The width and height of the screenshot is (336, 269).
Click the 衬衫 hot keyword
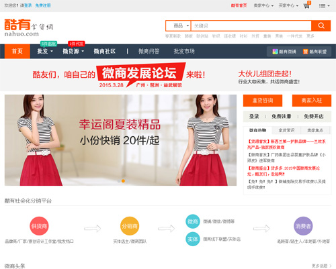243,36
